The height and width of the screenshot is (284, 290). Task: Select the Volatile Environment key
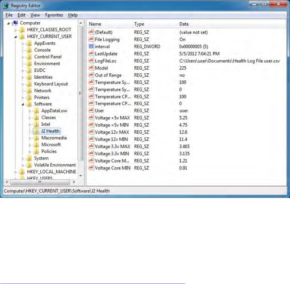pyautogui.click(x=55, y=165)
